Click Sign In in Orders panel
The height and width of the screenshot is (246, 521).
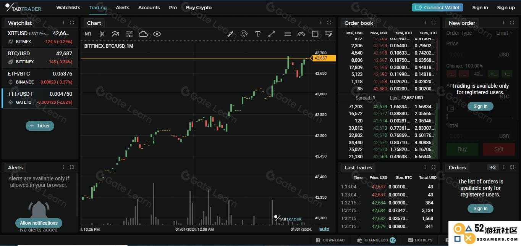point(481,209)
